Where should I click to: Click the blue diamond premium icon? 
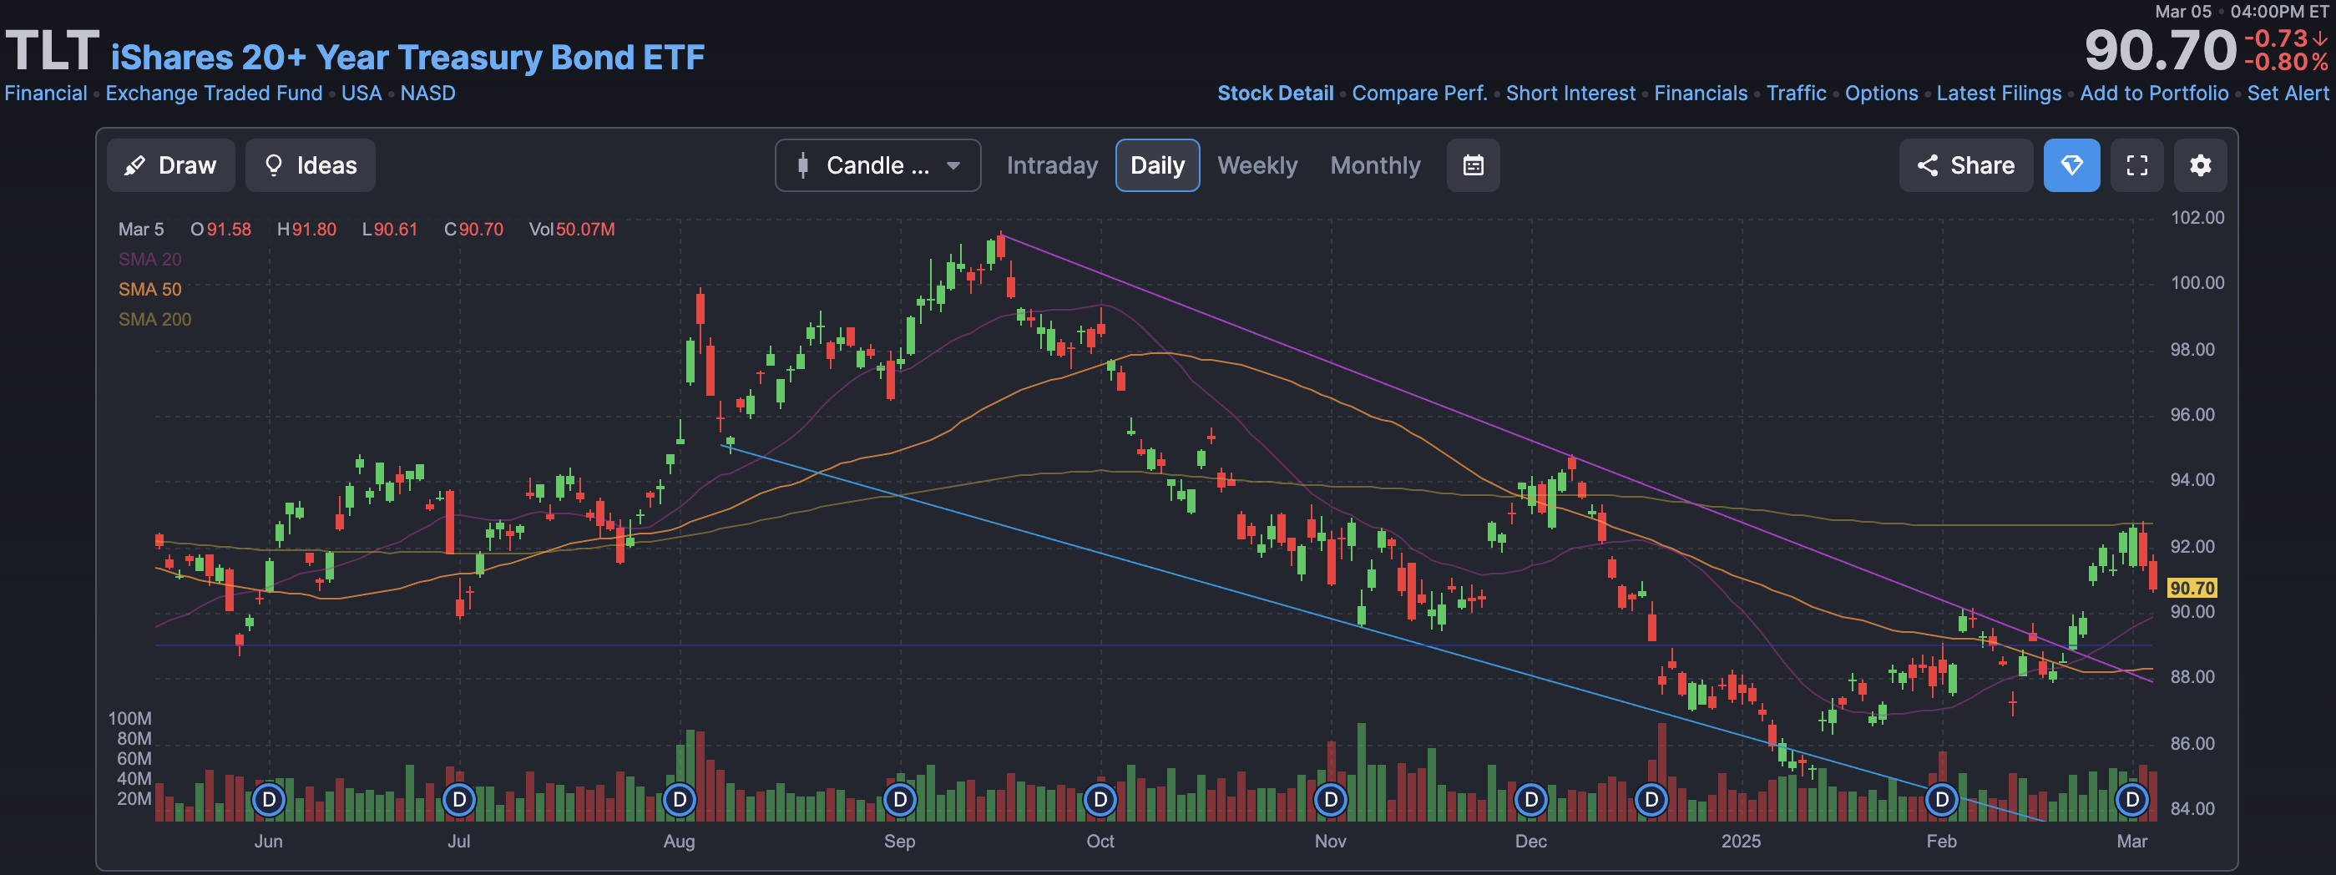click(2071, 165)
